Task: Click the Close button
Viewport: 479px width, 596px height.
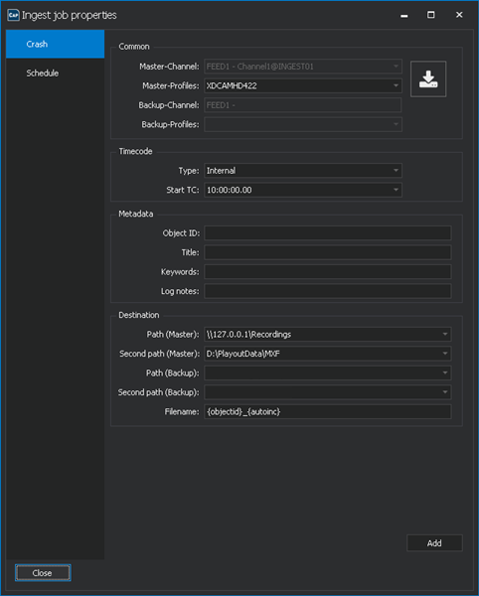Action: click(x=43, y=573)
